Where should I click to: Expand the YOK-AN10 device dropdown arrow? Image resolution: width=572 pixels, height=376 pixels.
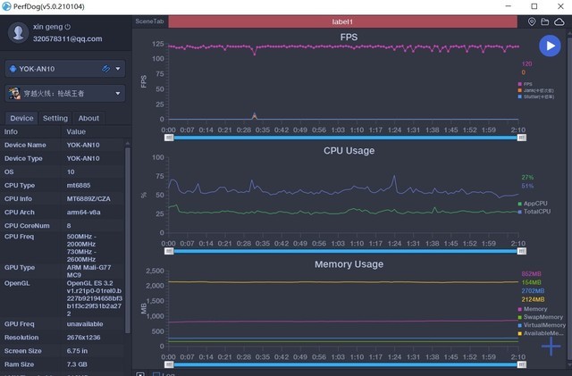(118, 69)
